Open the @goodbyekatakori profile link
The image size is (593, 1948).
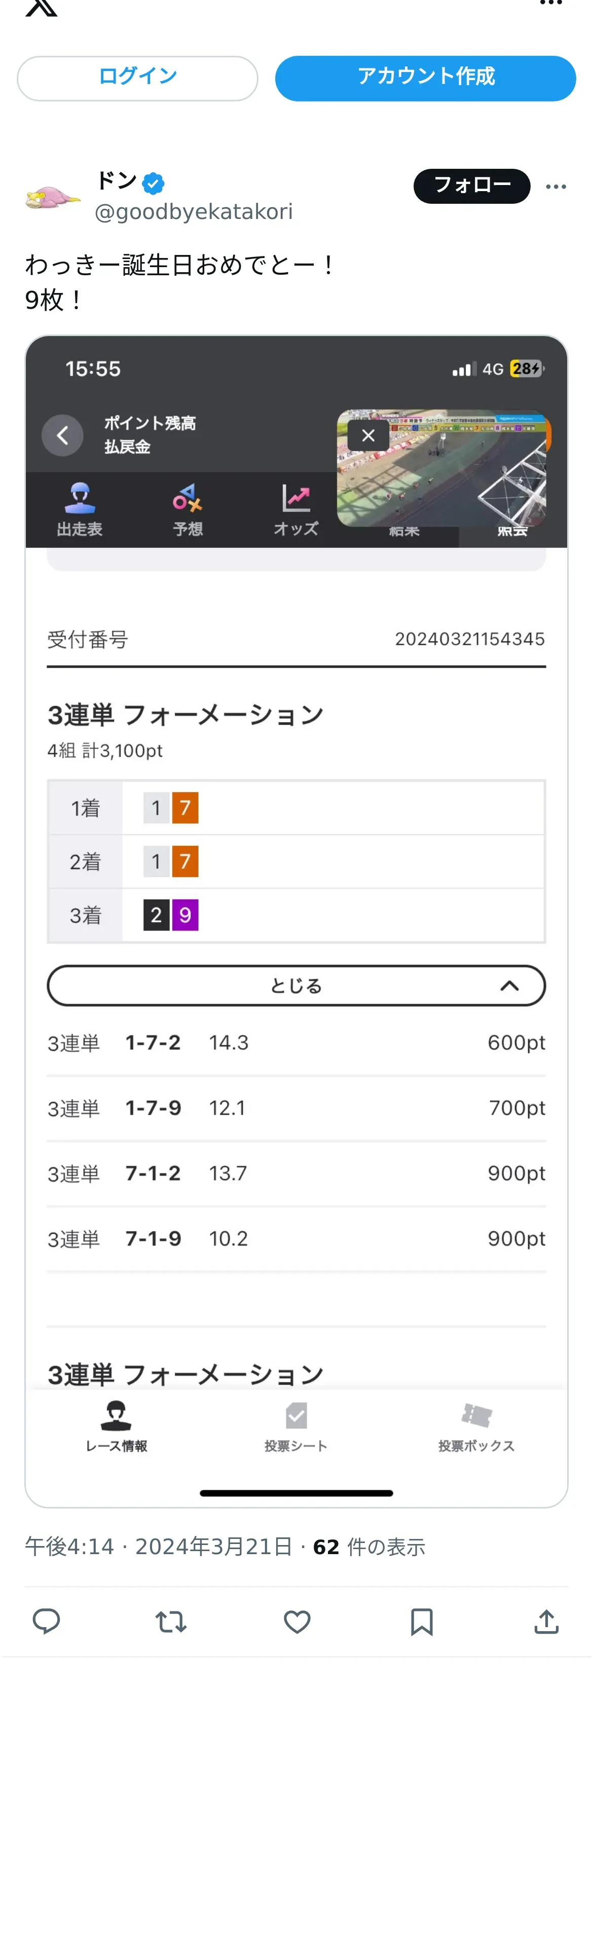(x=194, y=212)
